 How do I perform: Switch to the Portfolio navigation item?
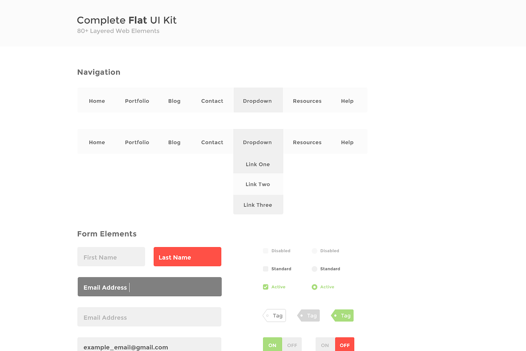point(137,100)
